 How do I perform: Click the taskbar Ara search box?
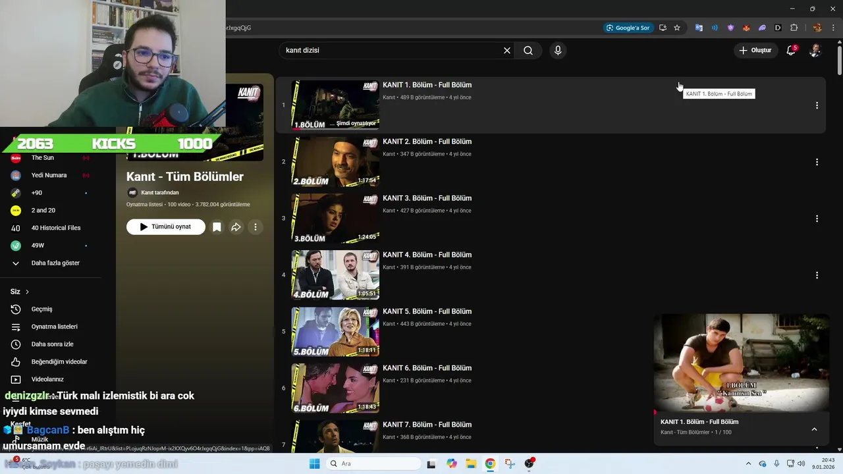point(373,463)
